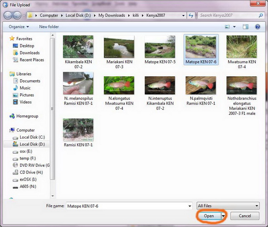This screenshot has width=268, height=227.
Task: Select Downloads under Favorites
Action: (x=29, y=53)
